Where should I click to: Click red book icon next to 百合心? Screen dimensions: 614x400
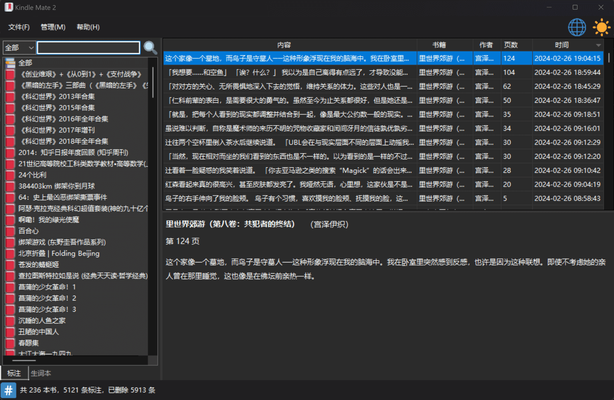[x=10, y=231]
